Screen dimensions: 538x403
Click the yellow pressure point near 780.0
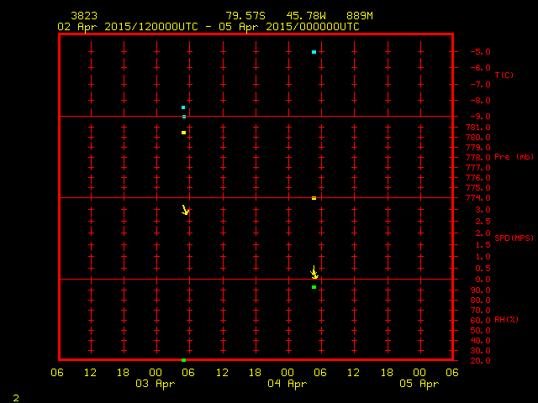pos(183,133)
